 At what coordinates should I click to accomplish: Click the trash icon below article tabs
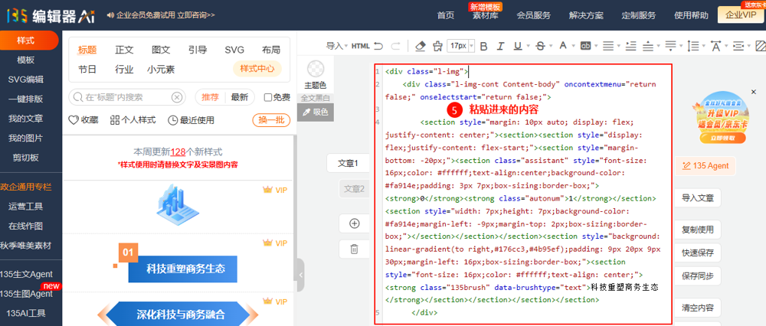354,249
